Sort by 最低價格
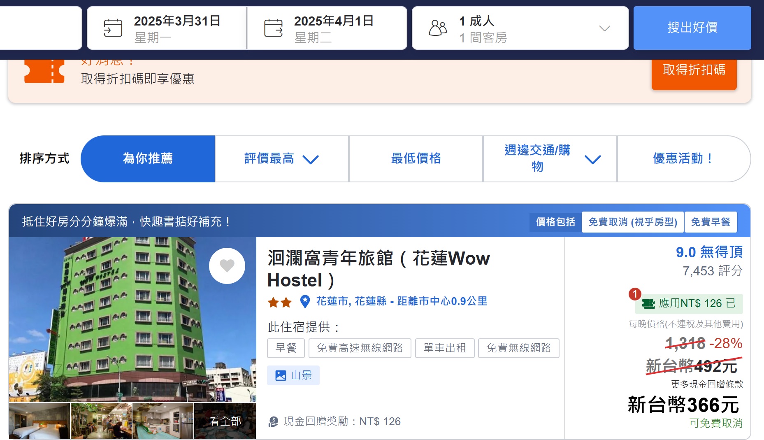This screenshot has height=440, width=764. pos(416,158)
